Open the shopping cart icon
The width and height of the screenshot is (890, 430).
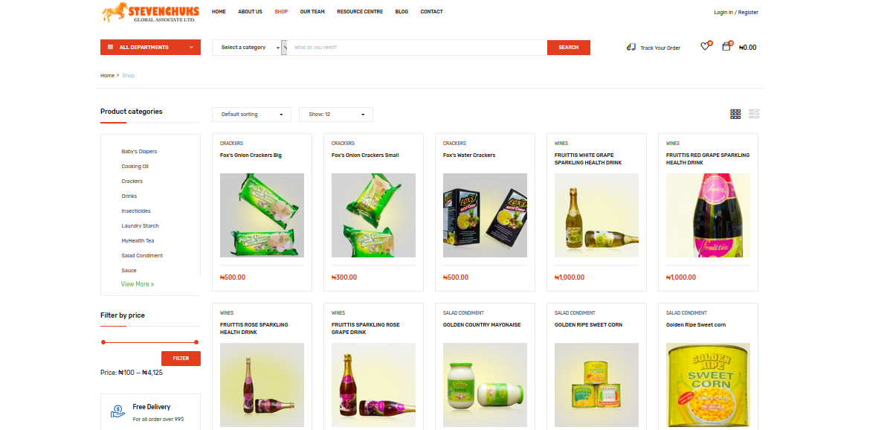726,47
